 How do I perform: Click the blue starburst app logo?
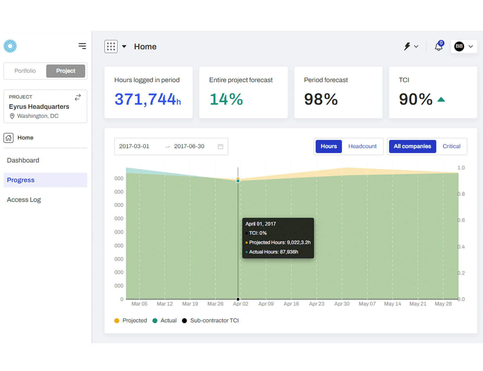(10, 46)
